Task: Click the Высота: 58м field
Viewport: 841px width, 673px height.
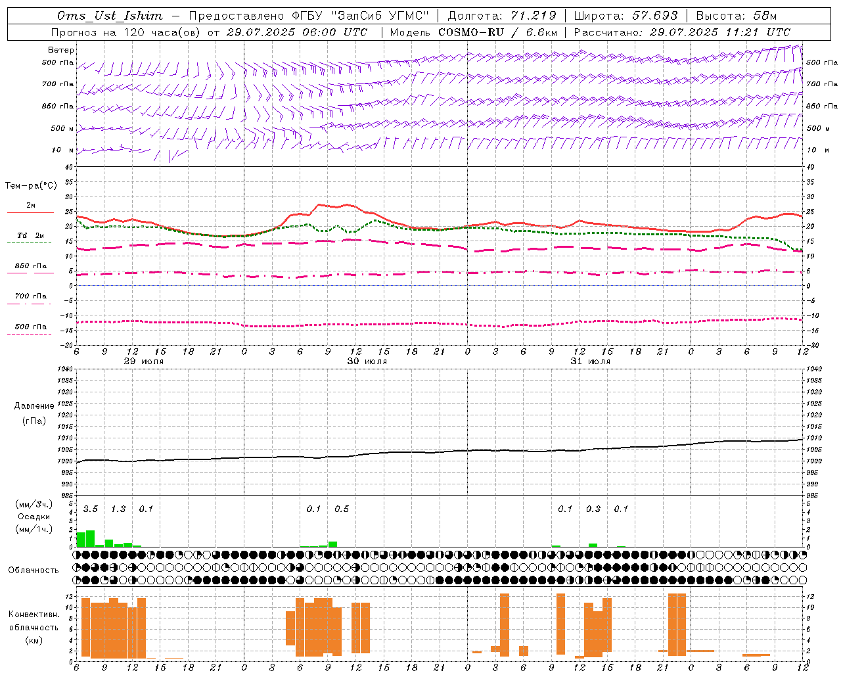Action: point(736,16)
